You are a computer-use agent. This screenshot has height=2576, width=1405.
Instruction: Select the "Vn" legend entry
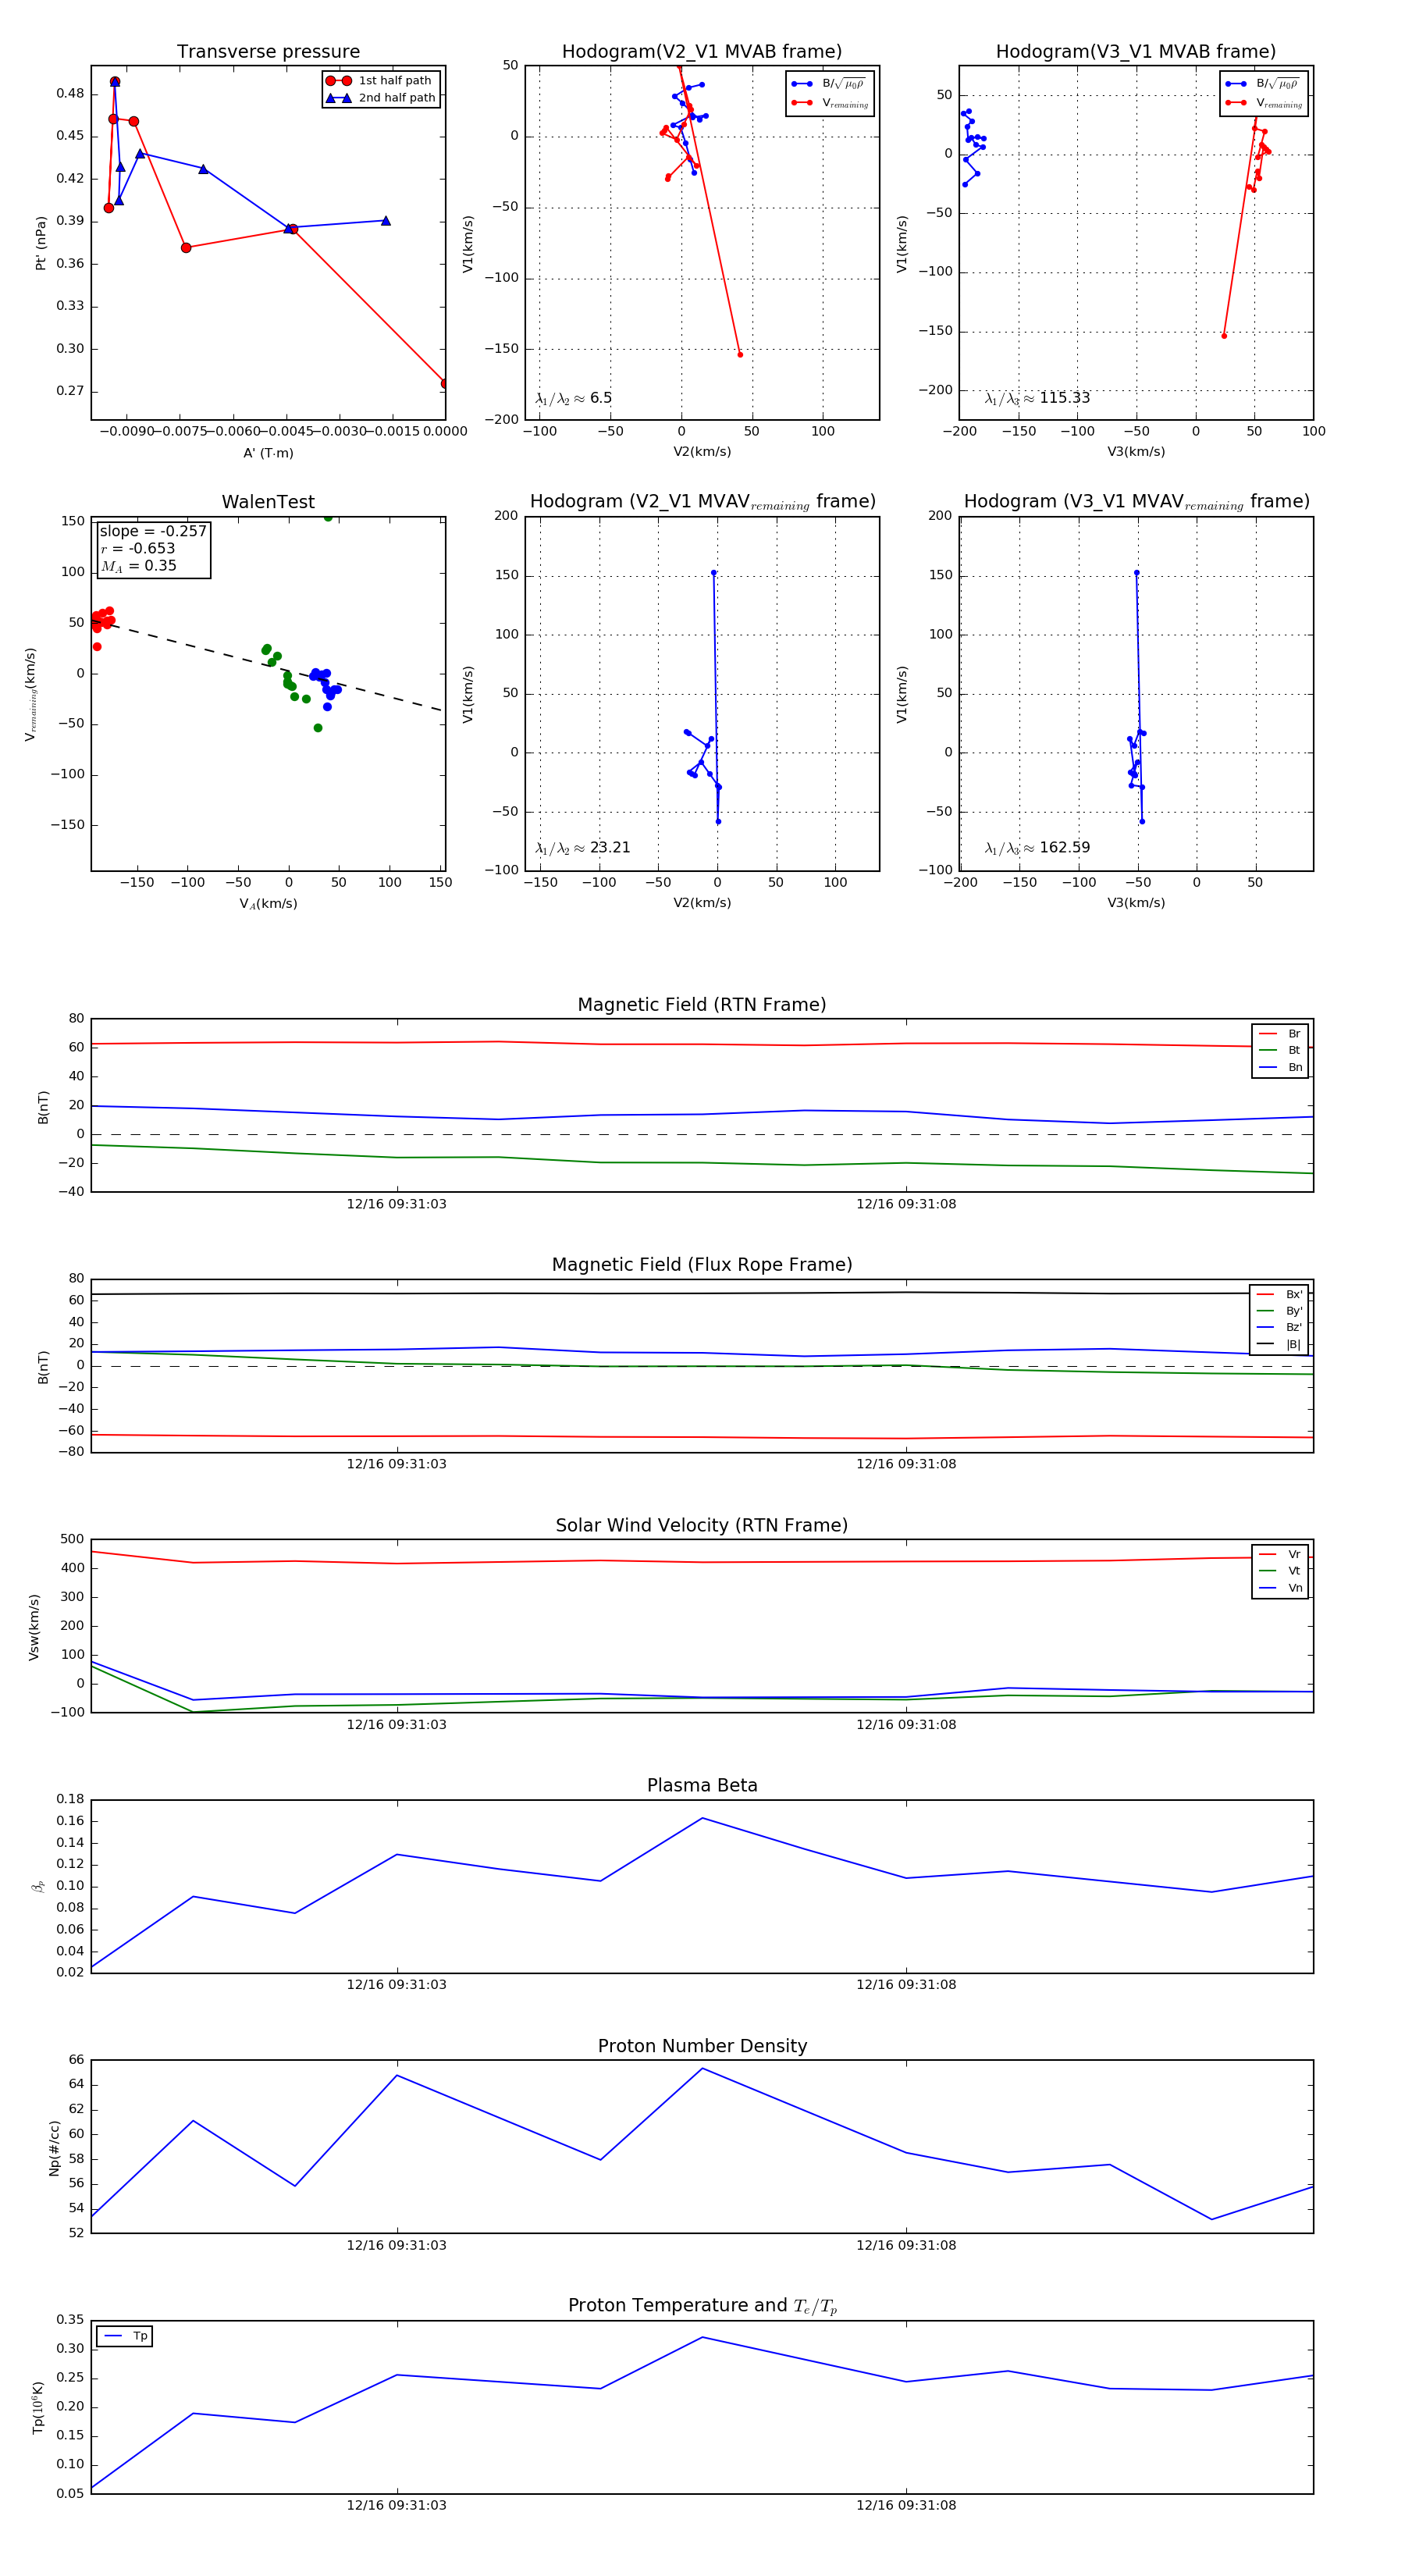[1280, 1588]
